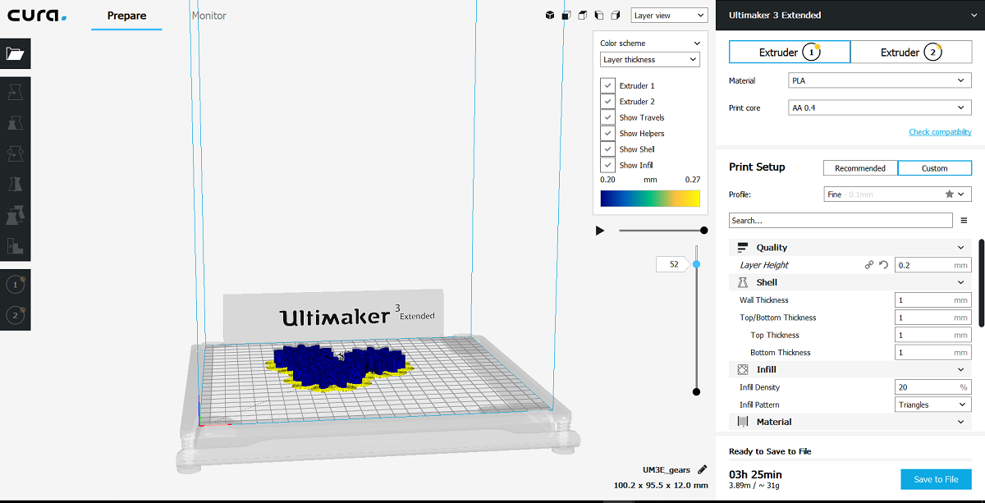985x503 pixels.
Task: Switch to front camera view cube icon
Action: (566, 16)
